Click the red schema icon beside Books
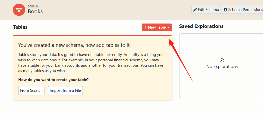Viewport: 263px width, 113px height. (x=19, y=10)
